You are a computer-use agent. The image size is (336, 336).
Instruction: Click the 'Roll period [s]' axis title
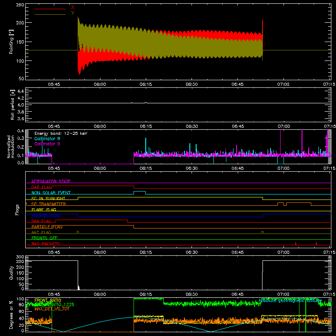[x=12, y=105]
